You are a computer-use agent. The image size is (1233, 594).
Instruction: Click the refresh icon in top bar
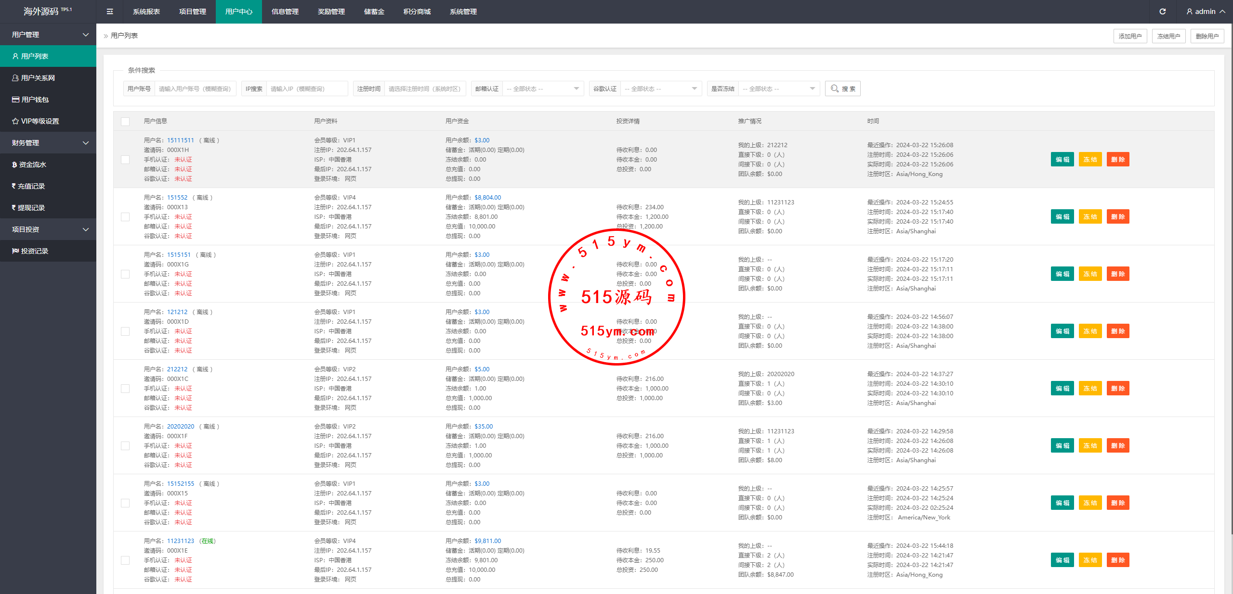click(1162, 12)
